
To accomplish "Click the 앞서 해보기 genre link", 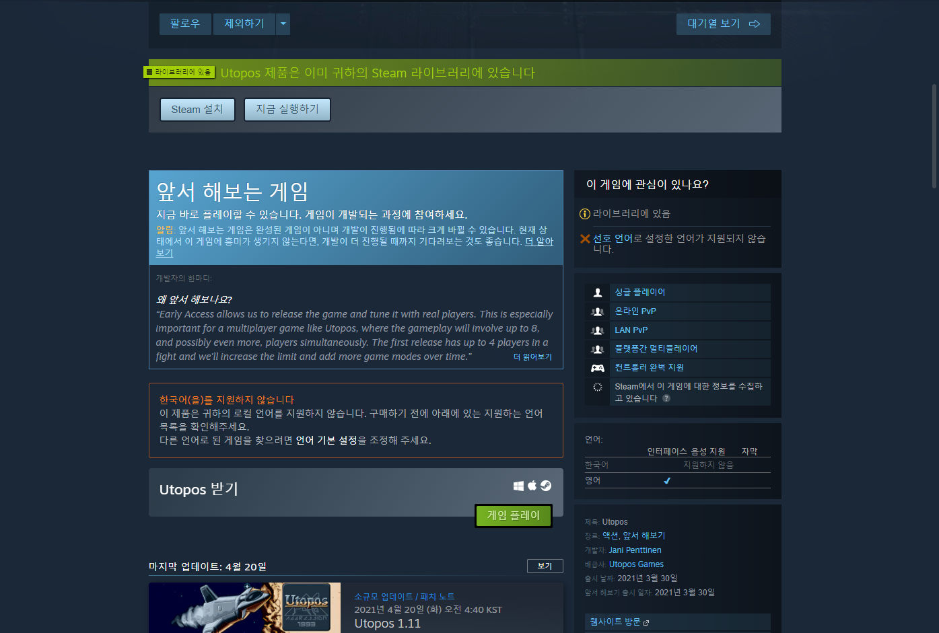I will (x=644, y=535).
